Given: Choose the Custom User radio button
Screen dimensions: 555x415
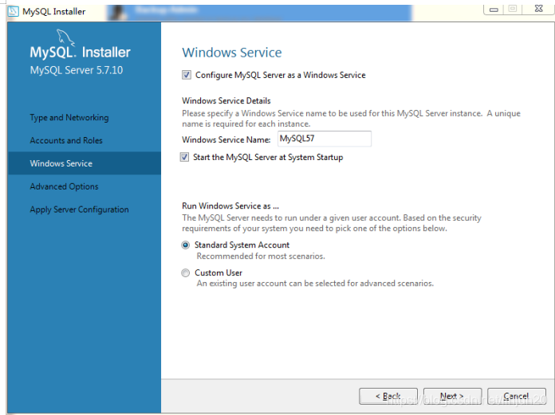Looking at the screenshot, I should [x=185, y=273].
